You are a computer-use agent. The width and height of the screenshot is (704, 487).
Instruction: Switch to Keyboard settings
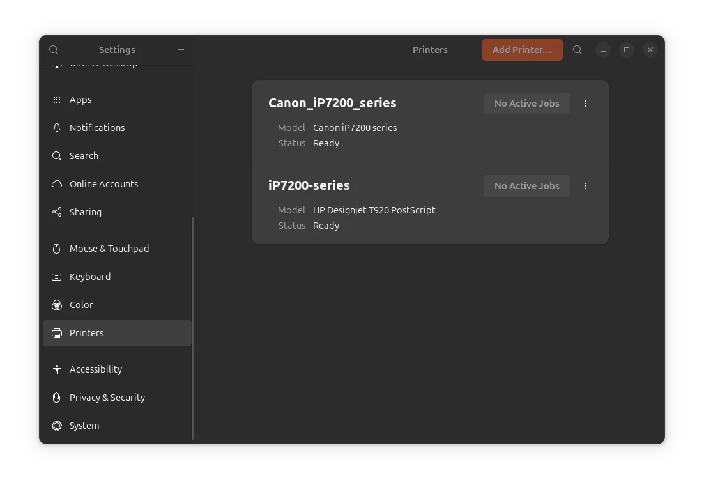pos(117,277)
